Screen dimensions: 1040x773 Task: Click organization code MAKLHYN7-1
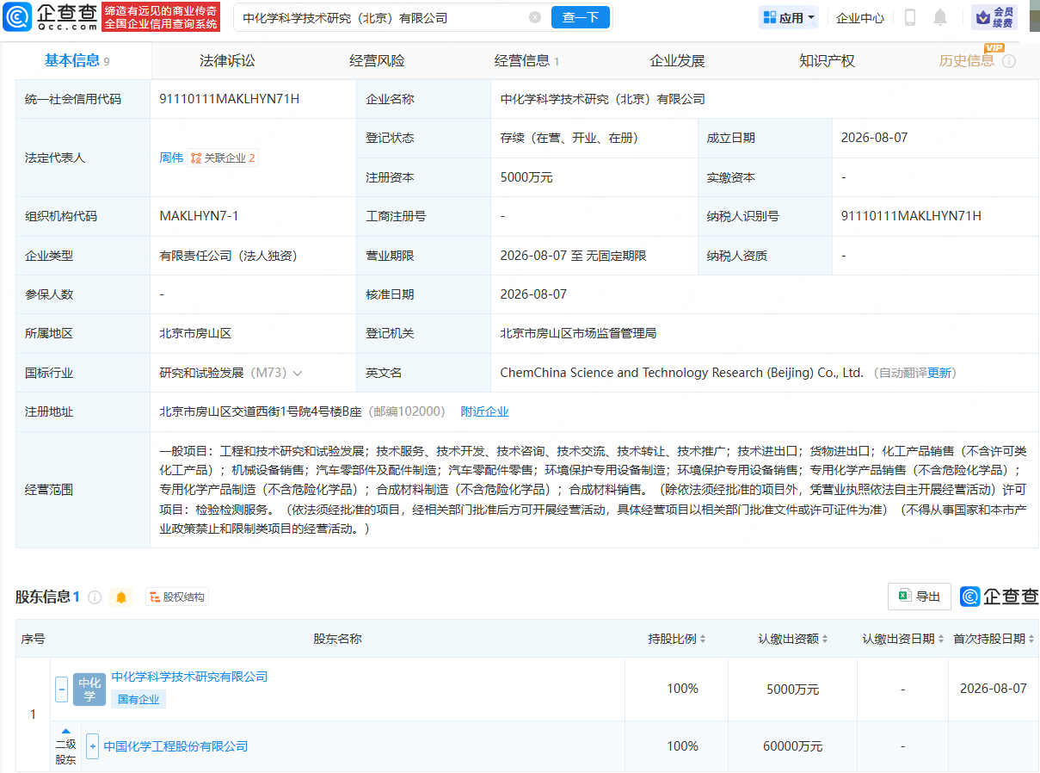(x=200, y=216)
